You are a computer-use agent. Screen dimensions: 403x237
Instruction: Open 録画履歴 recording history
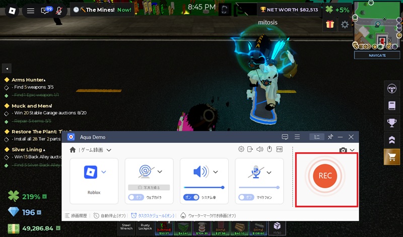coord(76,216)
